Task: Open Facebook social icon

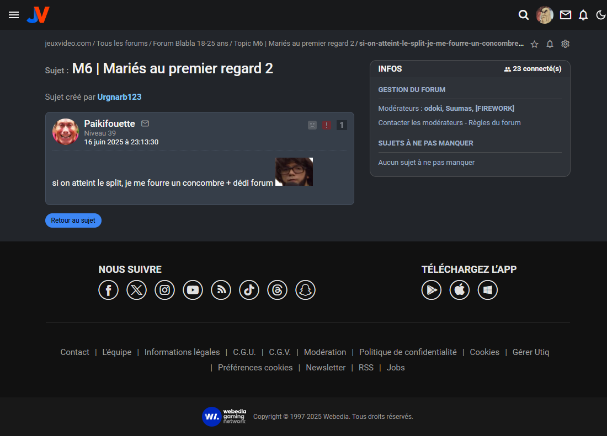Action: (108, 290)
